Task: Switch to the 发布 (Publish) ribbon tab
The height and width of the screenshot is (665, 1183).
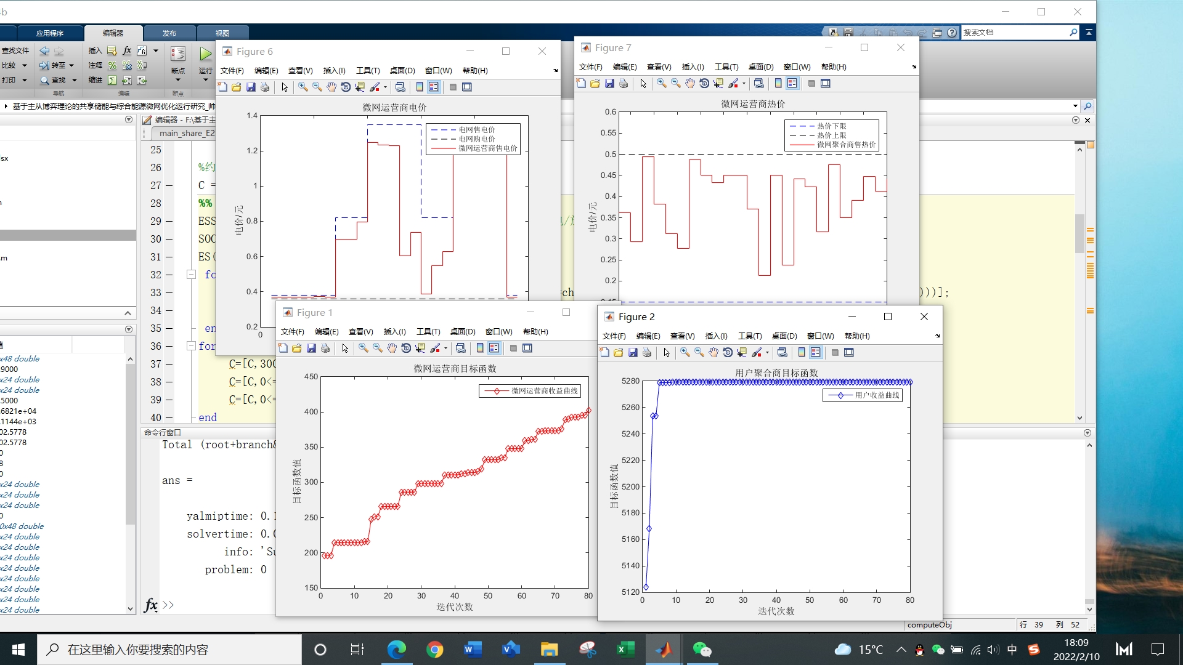Action: point(169,33)
